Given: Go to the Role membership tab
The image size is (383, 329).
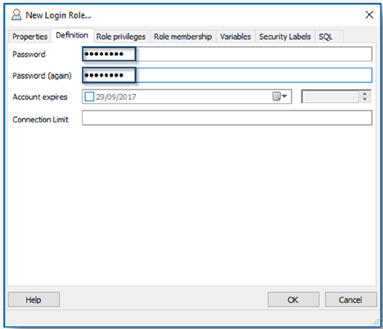Looking at the screenshot, I should point(183,37).
